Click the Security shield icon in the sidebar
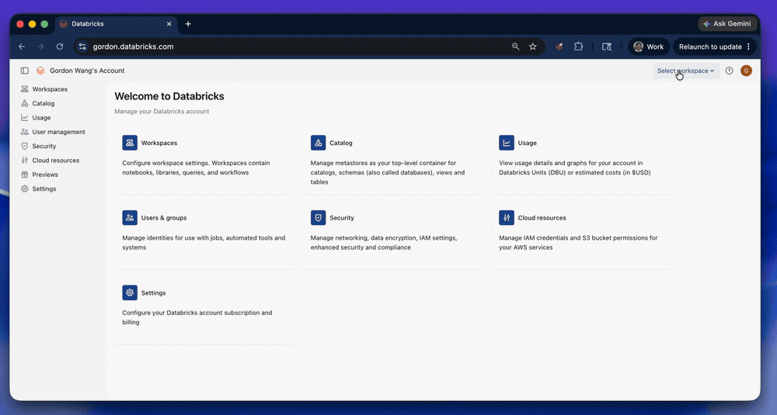 pos(25,146)
